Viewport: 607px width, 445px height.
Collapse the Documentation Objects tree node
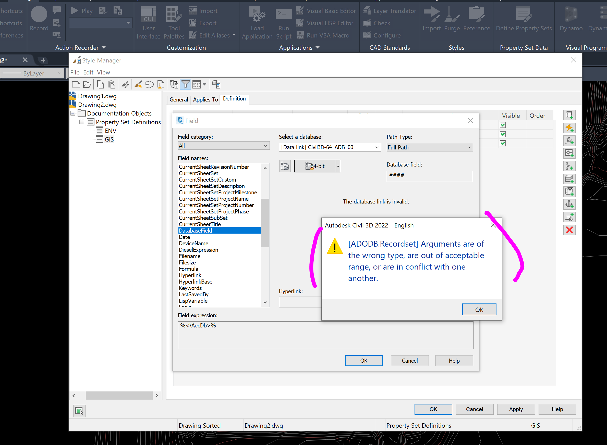pos(72,113)
